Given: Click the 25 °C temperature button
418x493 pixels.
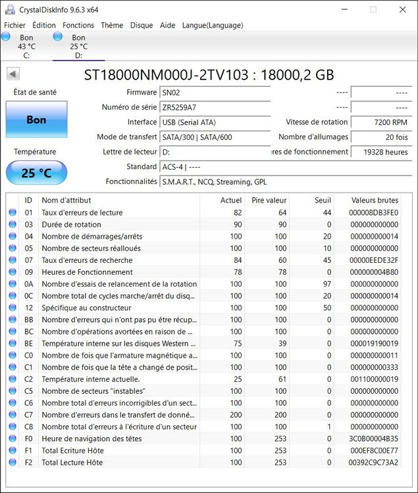Looking at the screenshot, I should pyautogui.click(x=36, y=173).
